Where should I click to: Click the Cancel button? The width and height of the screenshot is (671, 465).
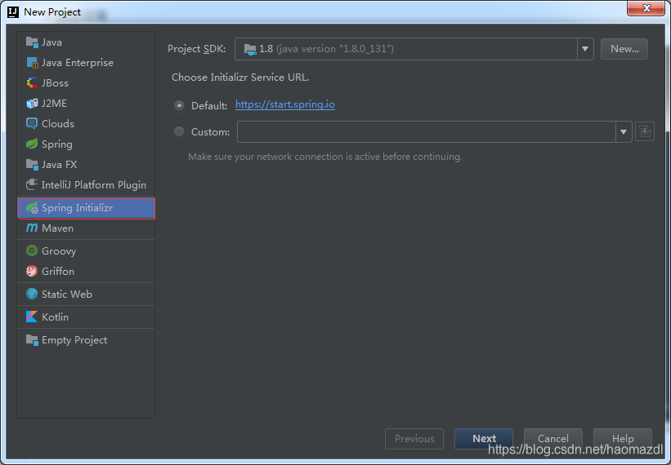(x=552, y=439)
